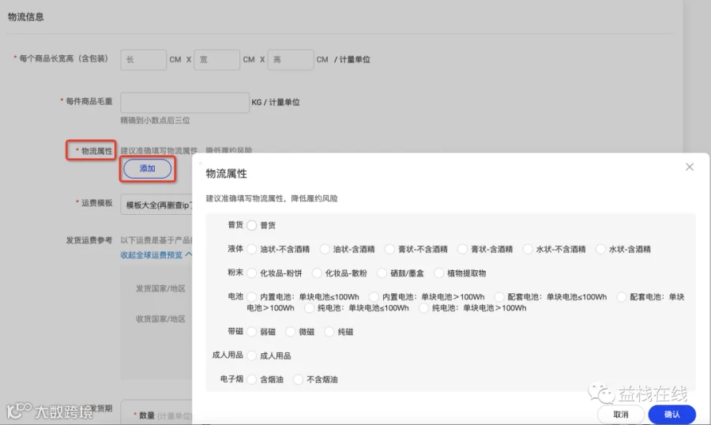Close the 物流属性 dialog with the X icon
Image resolution: width=711 pixels, height=425 pixels.
[689, 167]
